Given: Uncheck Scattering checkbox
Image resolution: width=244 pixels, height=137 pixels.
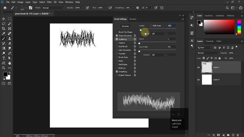Looking at the screenshot, I should click(x=117, y=39).
